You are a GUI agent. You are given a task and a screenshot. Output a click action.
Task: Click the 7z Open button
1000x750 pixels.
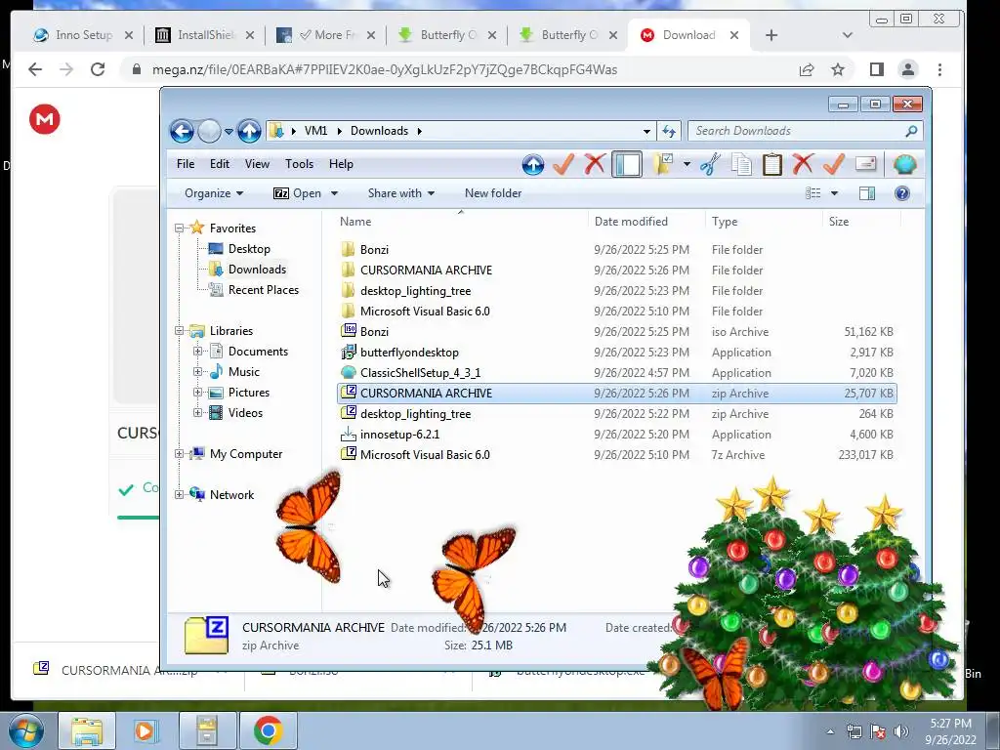297,193
